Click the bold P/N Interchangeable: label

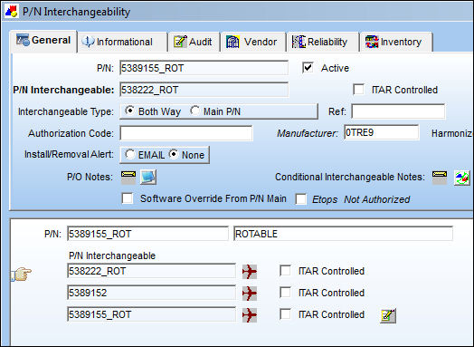[x=63, y=90]
